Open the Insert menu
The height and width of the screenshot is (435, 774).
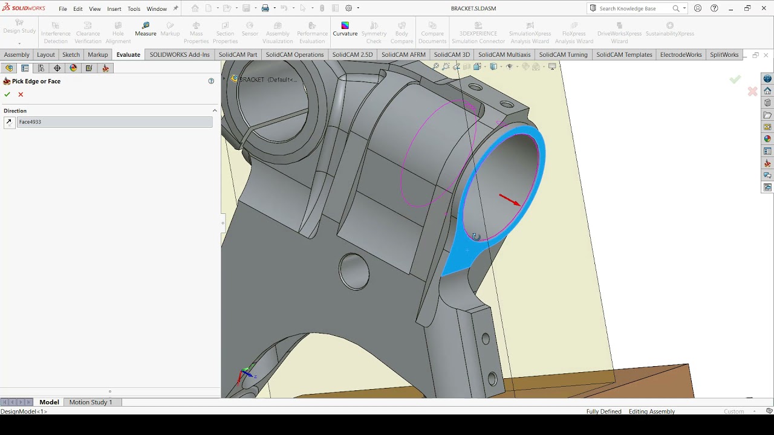114,9
